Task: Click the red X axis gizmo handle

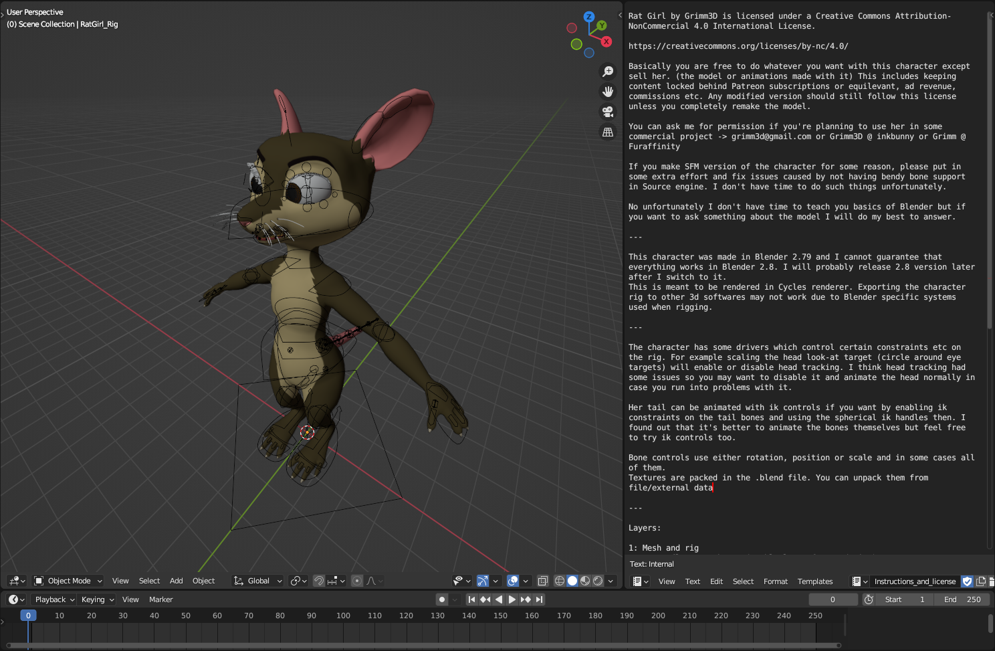Action: tap(606, 41)
